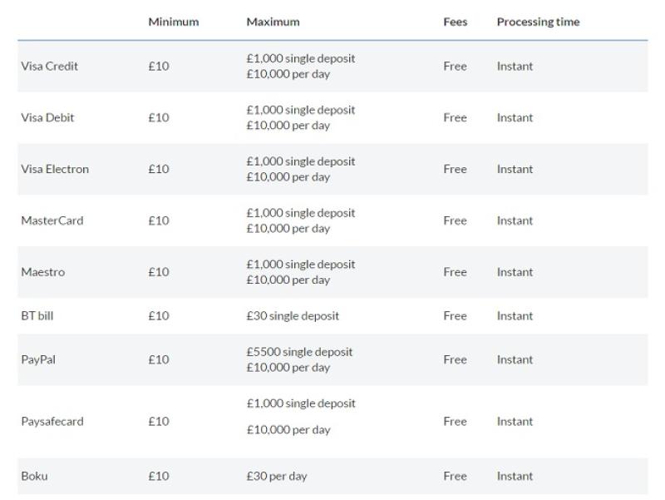
Task: Select the Visa Electron row label
Action: (55, 170)
